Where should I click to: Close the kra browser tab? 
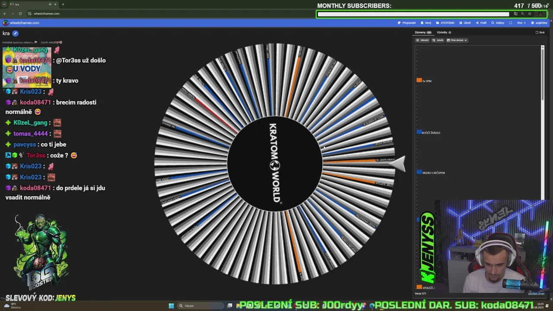click(56, 4)
